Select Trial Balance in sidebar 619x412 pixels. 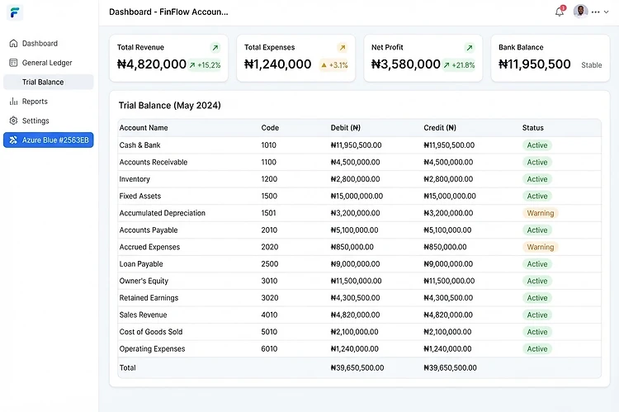click(49, 83)
